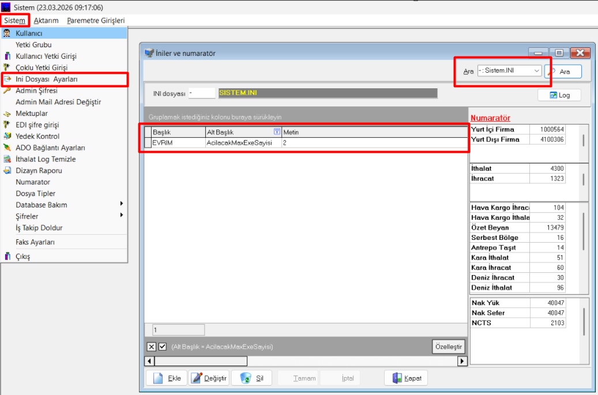Click the Özelleştir filter button

click(448, 347)
